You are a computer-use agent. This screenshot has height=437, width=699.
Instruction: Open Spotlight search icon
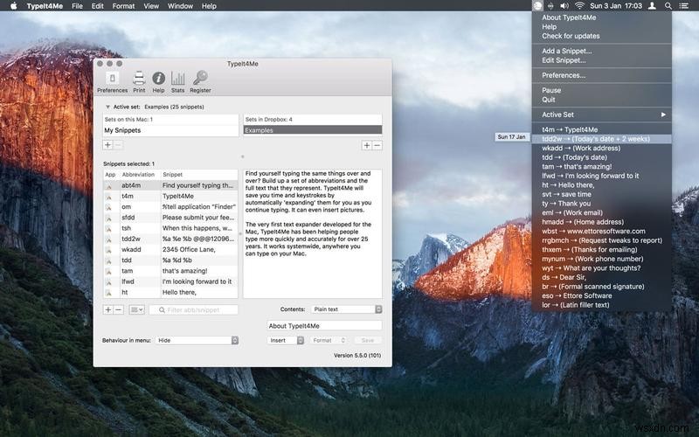(668, 6)
